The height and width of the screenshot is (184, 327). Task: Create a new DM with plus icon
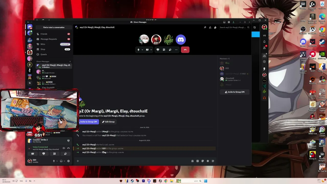pyautogui.click(x=70, y=62)
